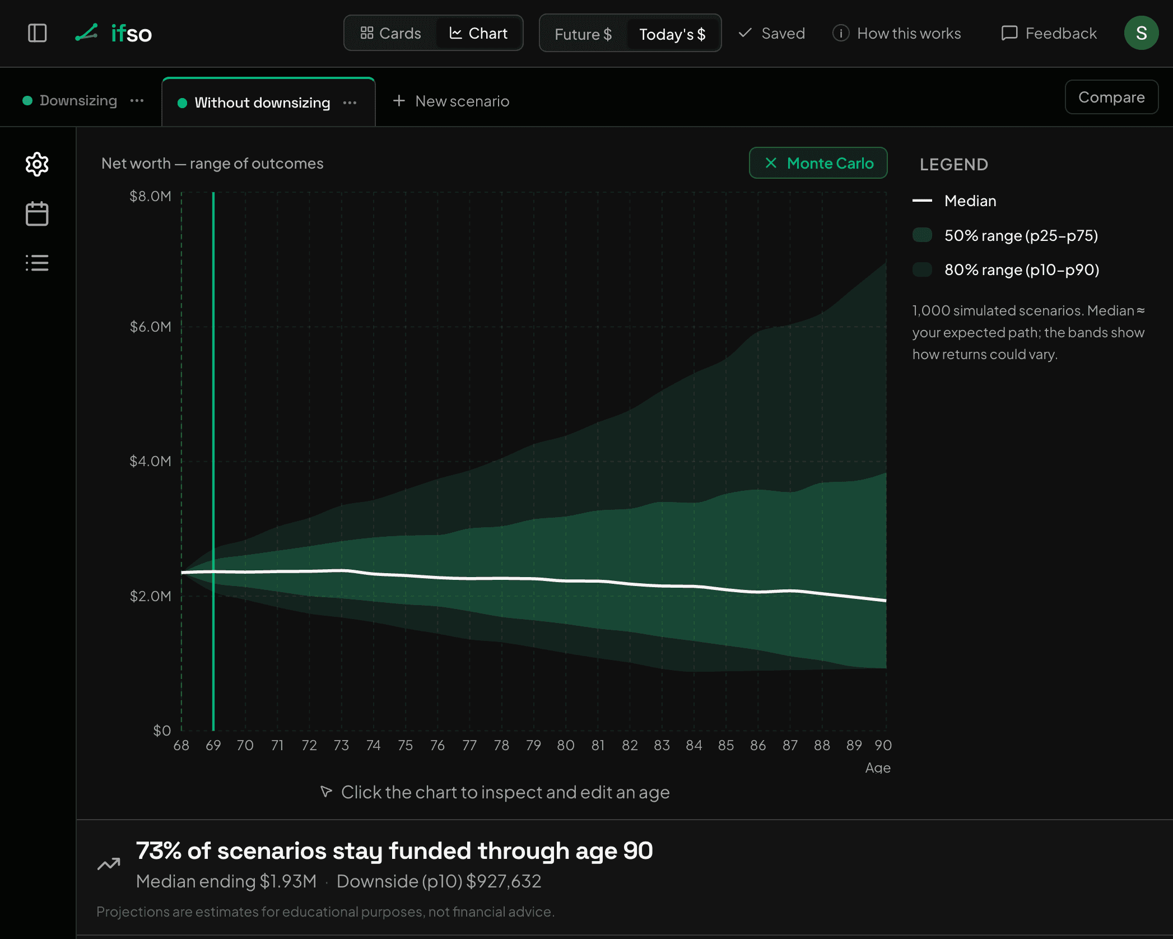This screenshot has width=1173, height=939.
Task: Click the $8.0M y-axis label
Action: coord(150,196)
